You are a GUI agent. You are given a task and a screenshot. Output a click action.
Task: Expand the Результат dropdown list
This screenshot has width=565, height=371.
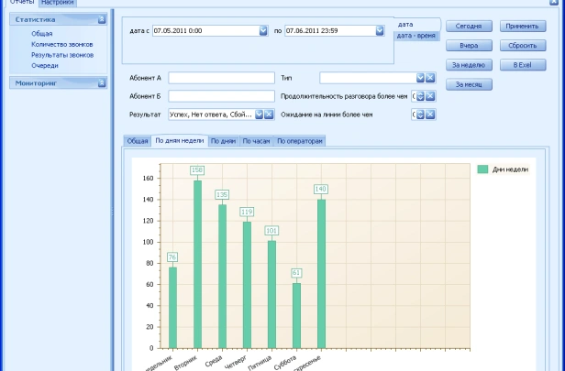click(260, 115)
